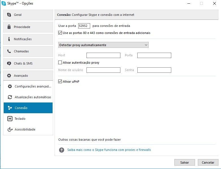Viewport: 221px width, 169px height.
Task: Uncheck the Ativar uPnP checkbox
Action: 60,81
